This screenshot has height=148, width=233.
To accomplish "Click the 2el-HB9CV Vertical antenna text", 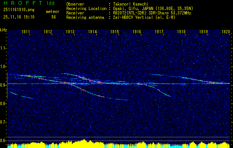I will 144,17.
